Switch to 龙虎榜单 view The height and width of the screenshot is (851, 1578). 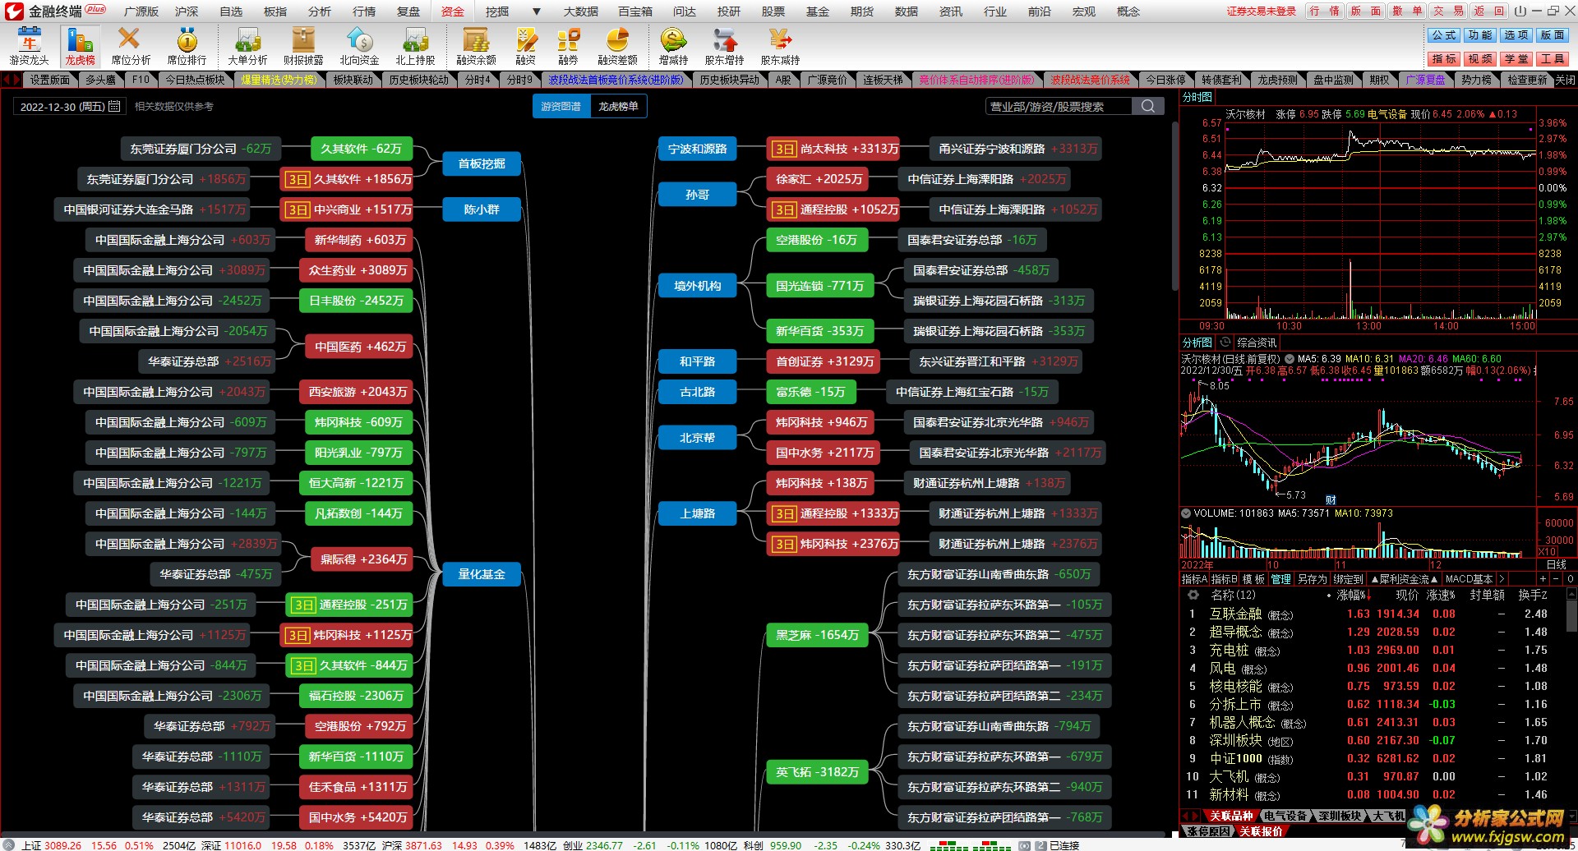click(618, 106)
